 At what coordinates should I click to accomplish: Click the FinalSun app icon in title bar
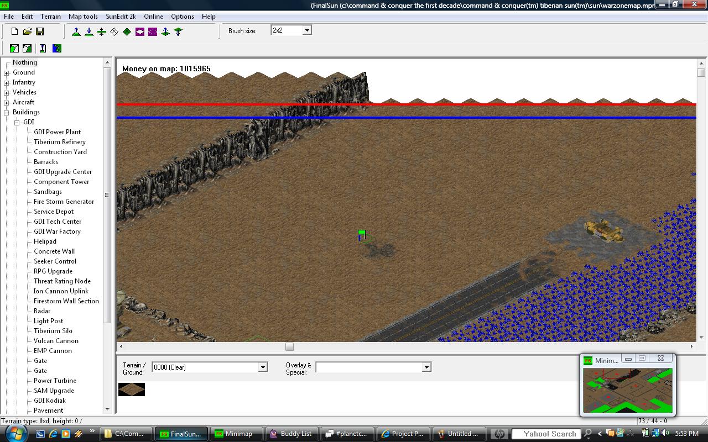pyautogui.click(x=5, y=4)
